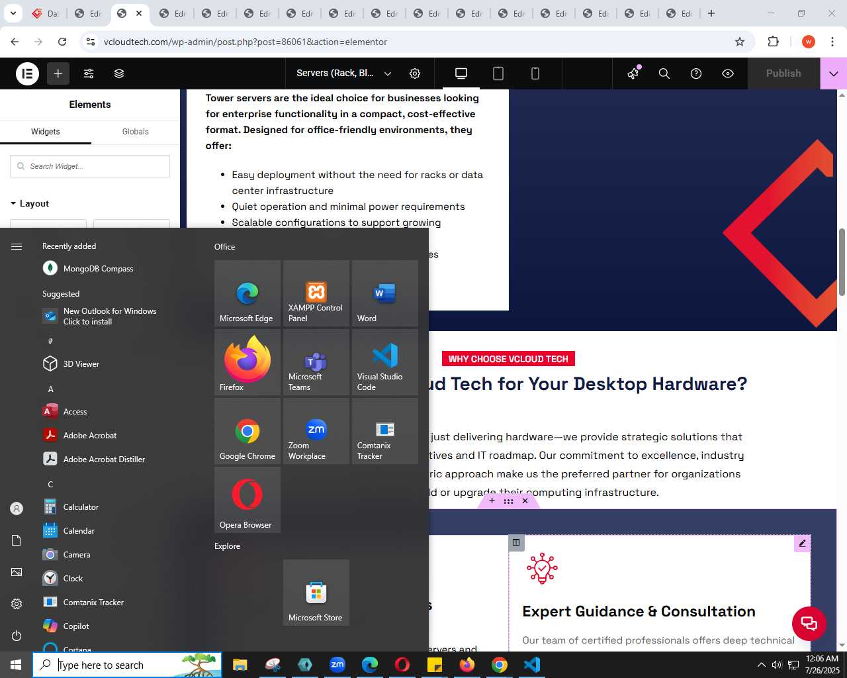Focus the Search Widget field
Screen dimensions: 847x678
click(90, 166)
